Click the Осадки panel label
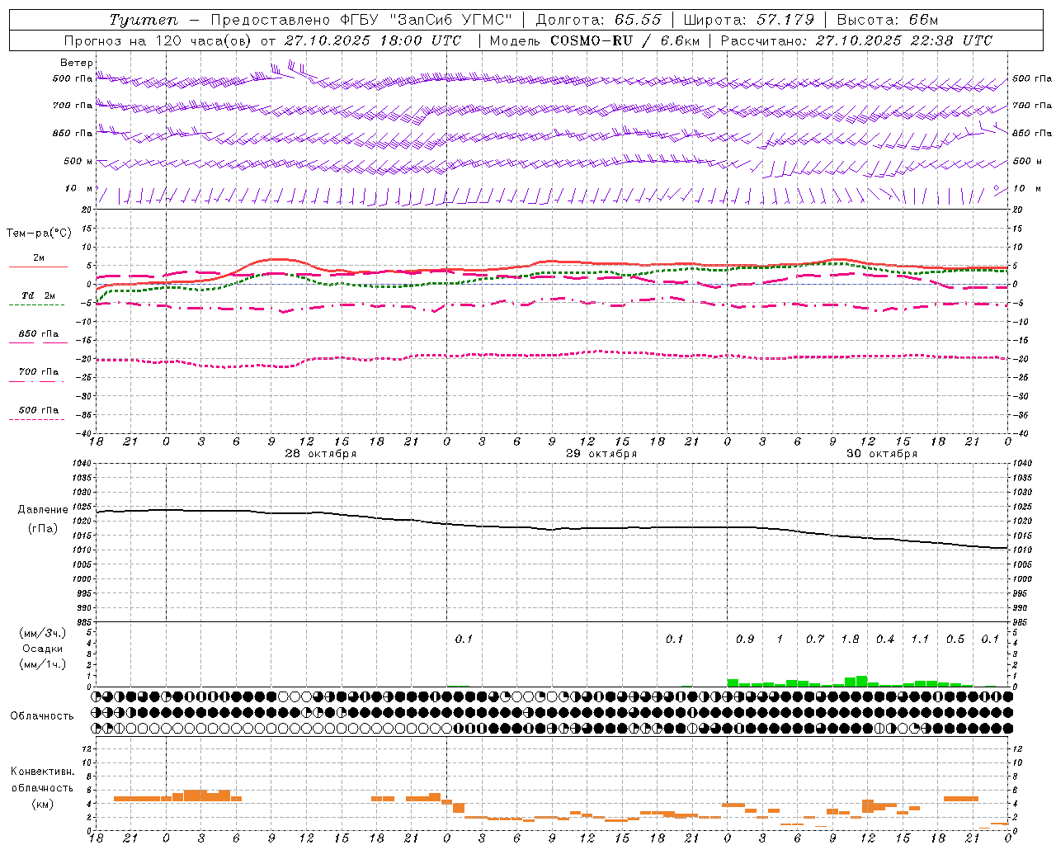Viewport: 1056px width, 845px height. click(43, 649)
